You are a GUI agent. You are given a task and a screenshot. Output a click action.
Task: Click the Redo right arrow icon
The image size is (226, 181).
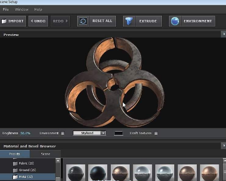pyautogui.click(x=67, y=21)
